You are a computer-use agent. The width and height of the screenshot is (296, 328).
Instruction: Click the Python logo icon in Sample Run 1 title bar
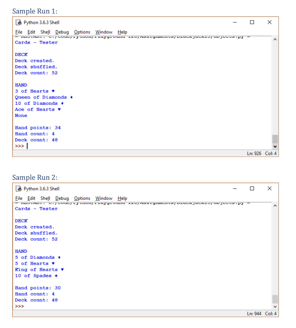click(18, 22)
